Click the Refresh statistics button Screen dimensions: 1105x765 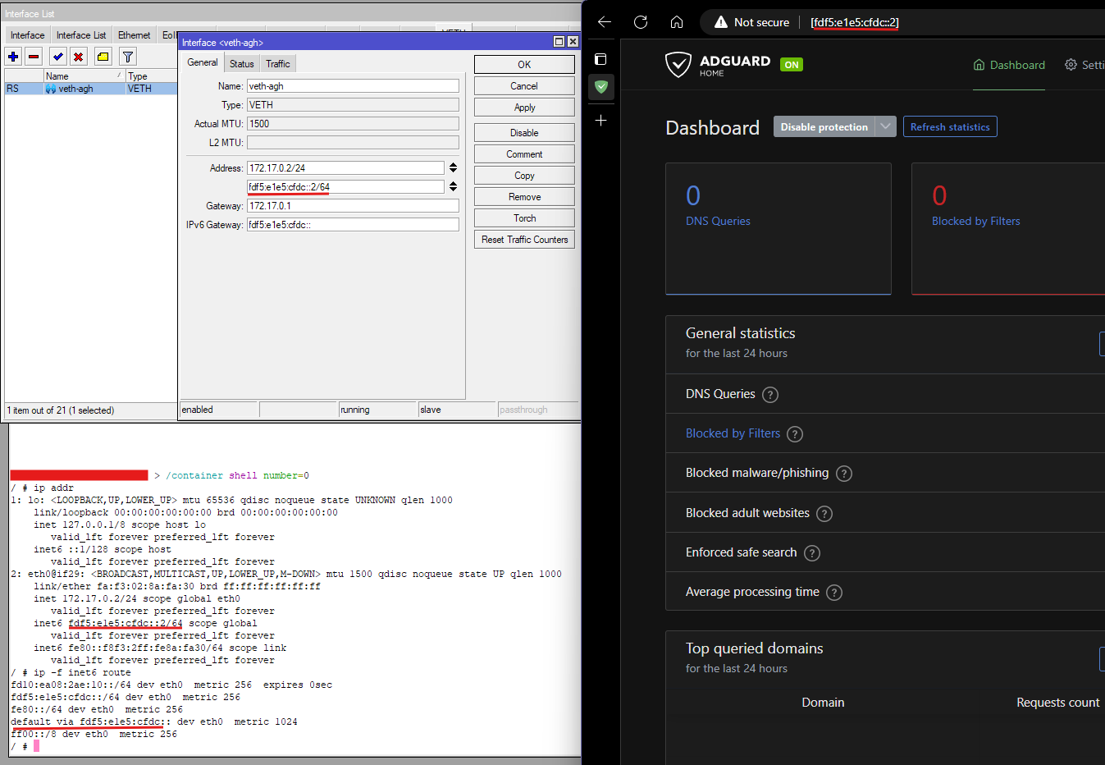pyautogui.click(x=949, y=127)
